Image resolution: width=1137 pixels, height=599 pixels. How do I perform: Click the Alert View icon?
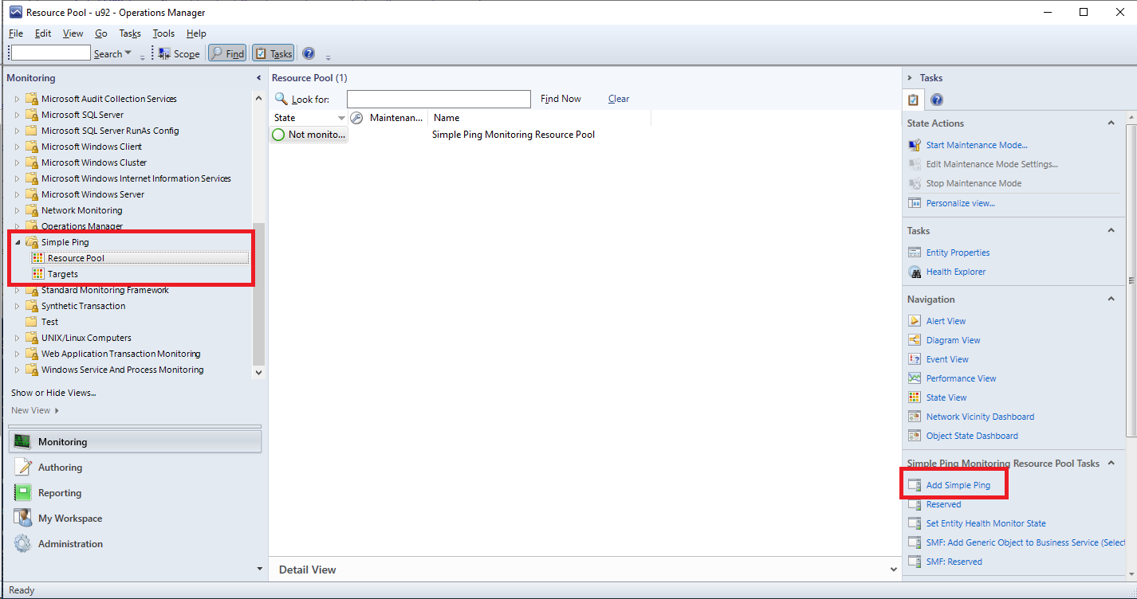tap(915, 321)
